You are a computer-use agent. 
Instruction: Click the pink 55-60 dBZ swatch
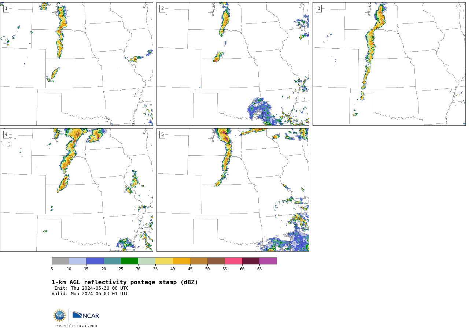233,261
